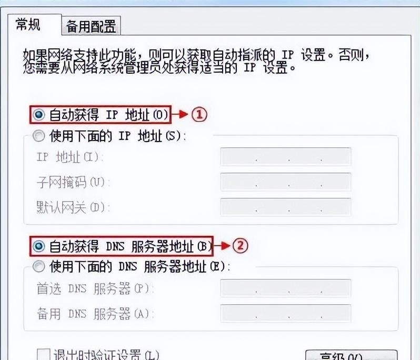Click the 高级 button
Viewport: 420px width, 360px height.
352,355
